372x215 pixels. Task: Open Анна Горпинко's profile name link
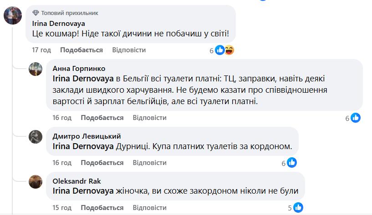(x=79, y=69)
